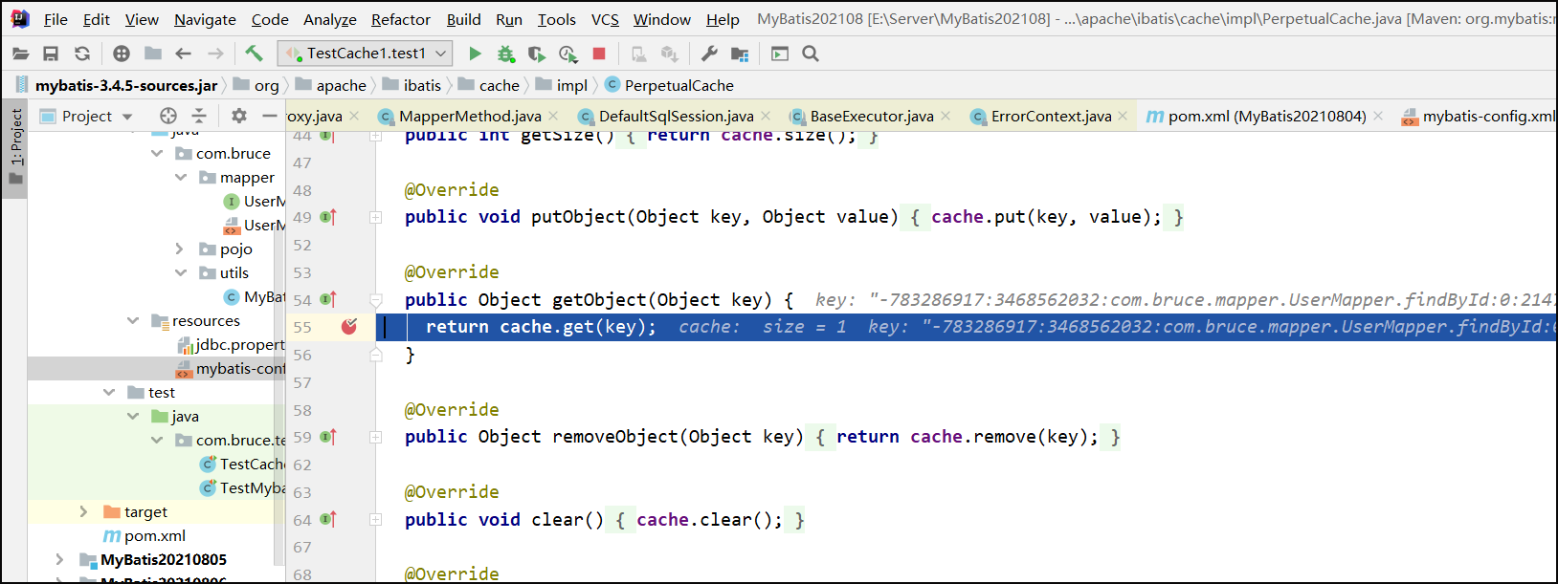1558x584 pixels.
Task: Click the Back navigation arrow
Action: (184, 54)
